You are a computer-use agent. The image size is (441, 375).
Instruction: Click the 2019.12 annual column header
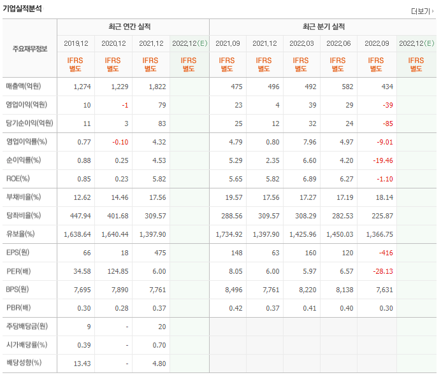[76, 43]
